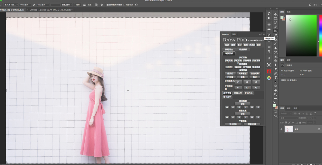The image size is (322, 165).
Task: Open the color wheel panel icon
Action: point(269,78)
